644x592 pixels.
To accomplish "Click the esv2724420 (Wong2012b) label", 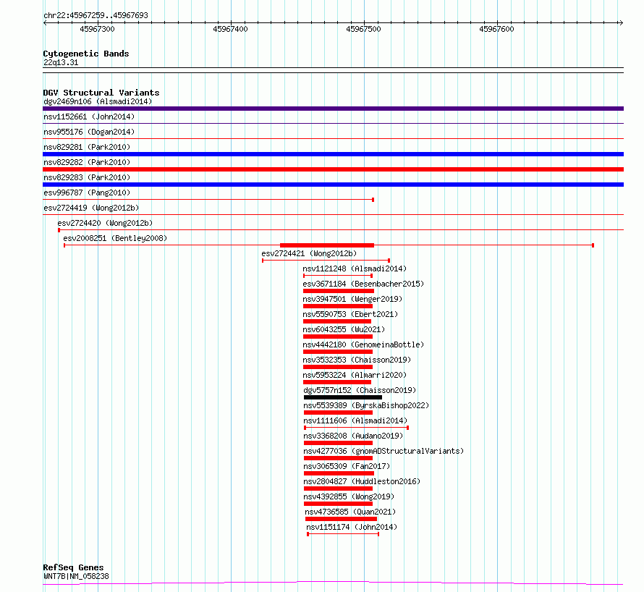I will [x=105, y=223].
